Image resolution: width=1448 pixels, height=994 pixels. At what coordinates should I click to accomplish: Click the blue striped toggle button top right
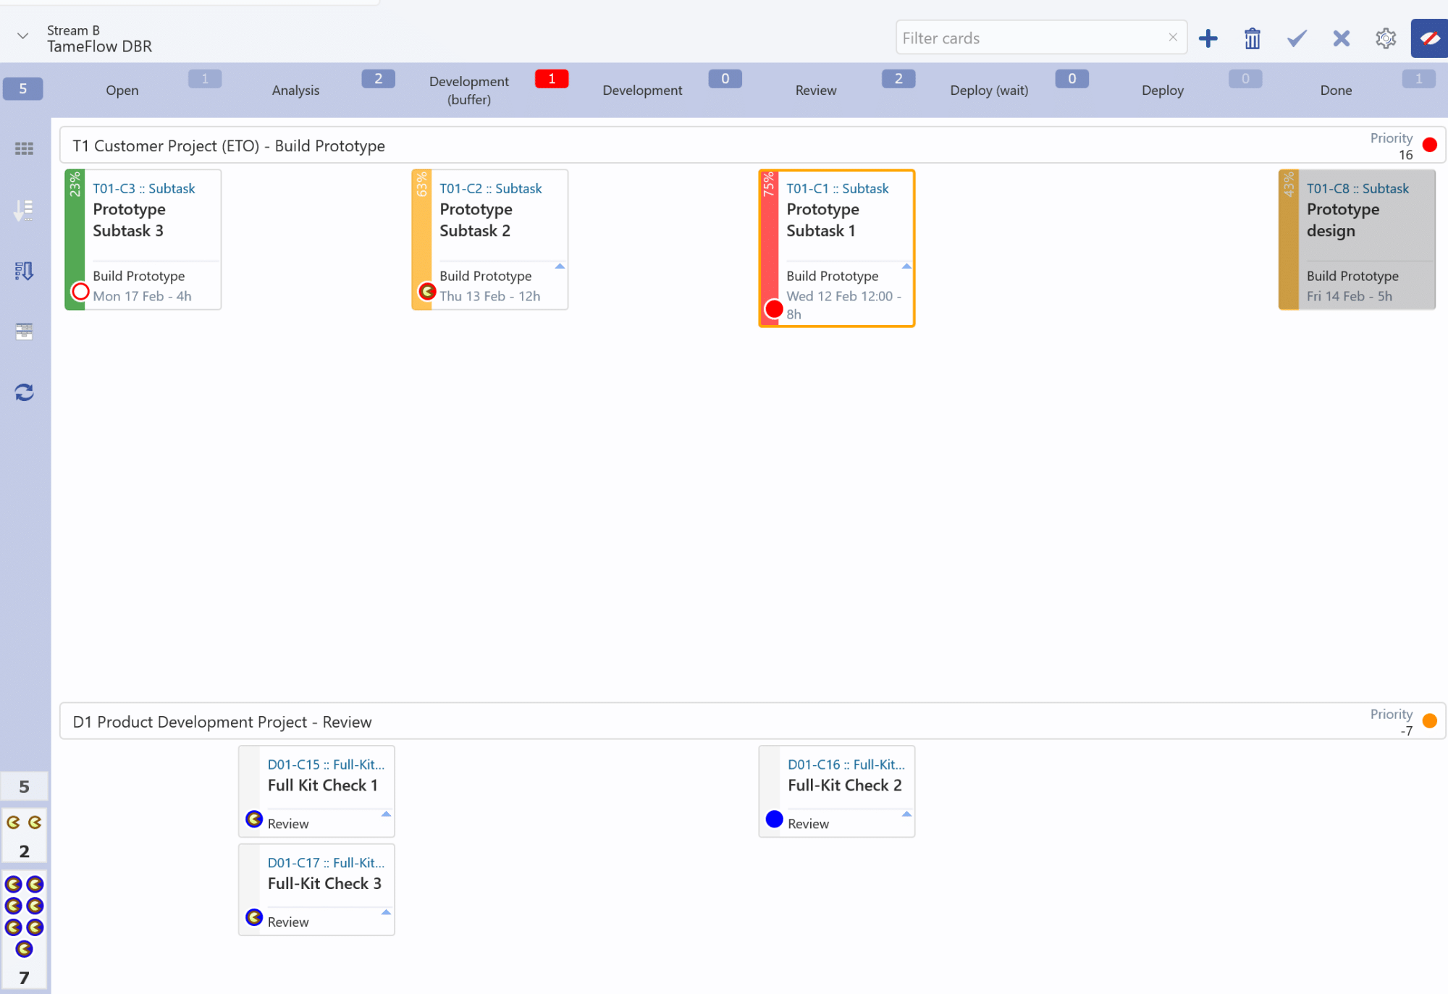pos(1428,38)
